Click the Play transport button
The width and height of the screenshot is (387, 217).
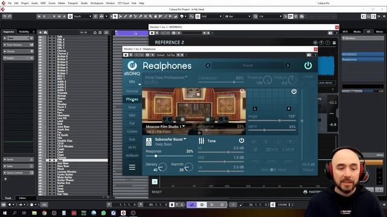[x=212, y=204]
